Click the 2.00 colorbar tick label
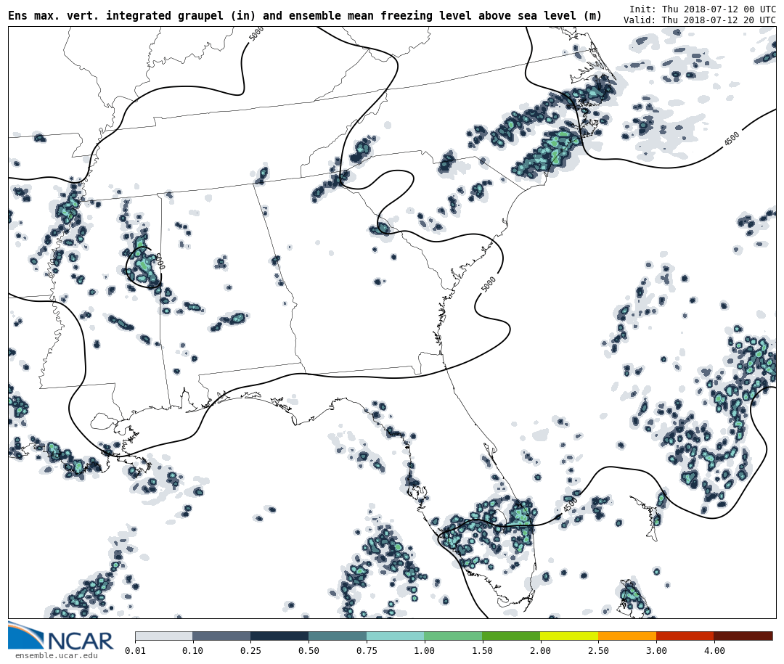This screenshot has width=784, height=664. (x=541, y=650)
